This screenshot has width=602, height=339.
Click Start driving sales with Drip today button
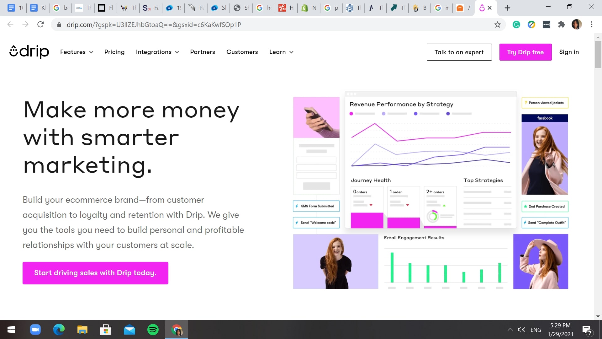click(x=95, y=272)
